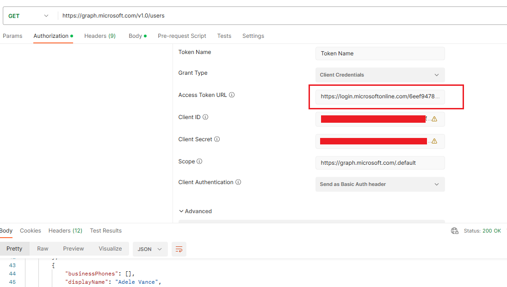Viewport: 507px width, 287px height.
Task: Click the Client Authentication info icon
Action: (238, 182)
